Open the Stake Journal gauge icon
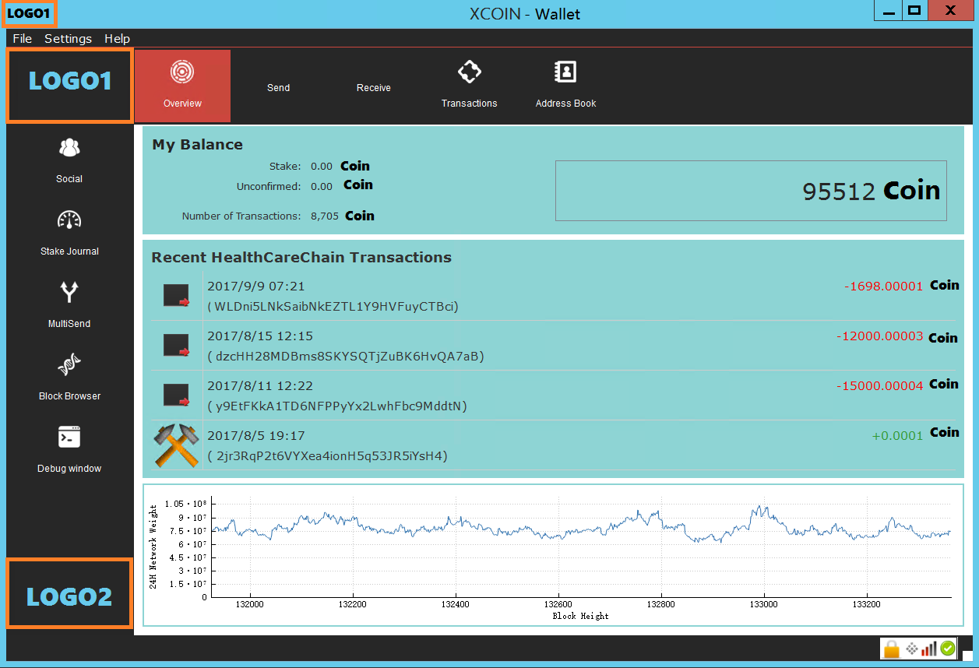Viewport: 979px width, 668px height. pyautogui.click(x=69, y=220)
